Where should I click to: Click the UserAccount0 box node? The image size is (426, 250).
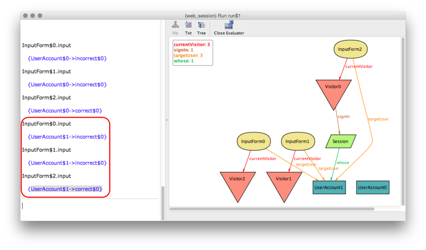pyautogui.click(x=373, y=187)
